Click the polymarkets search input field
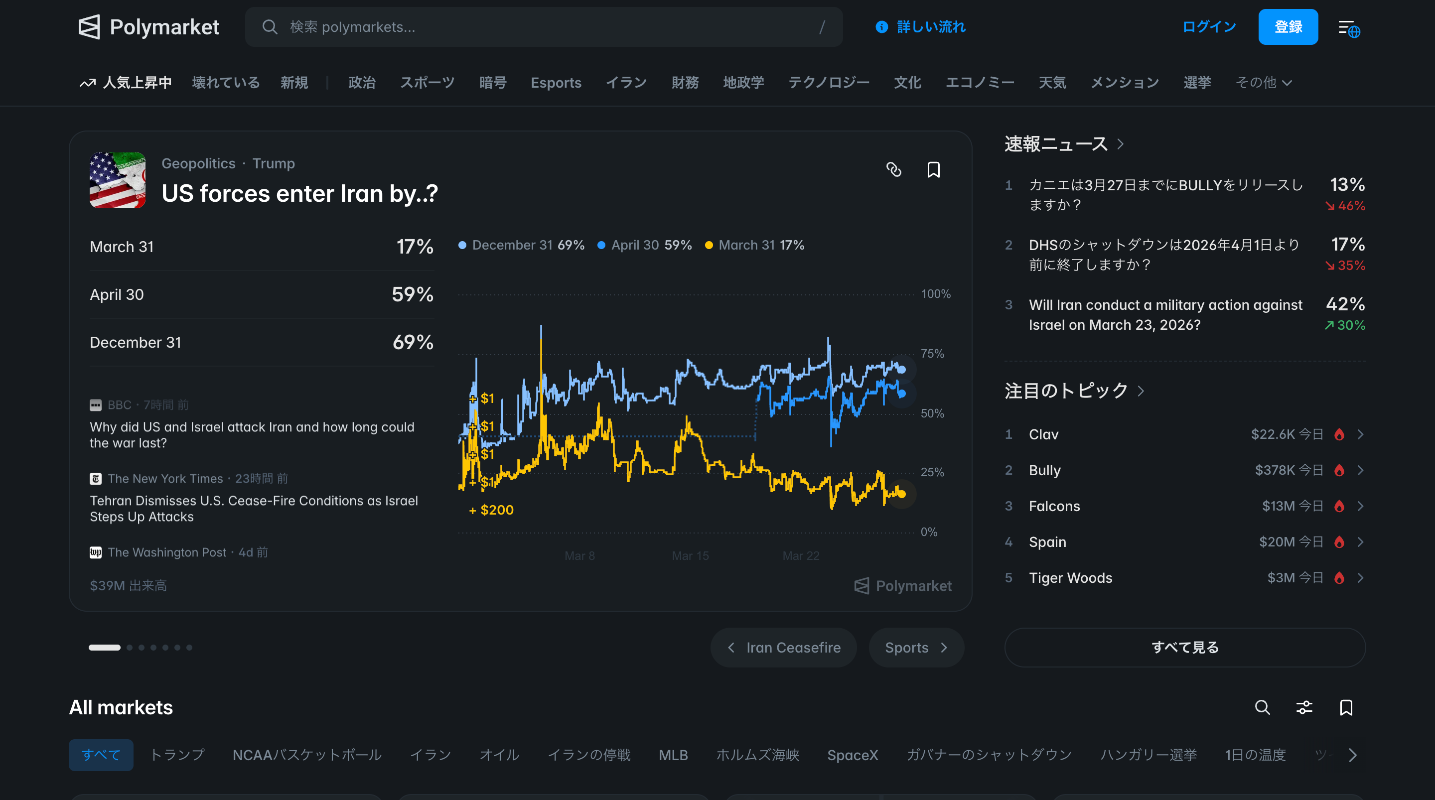Screen dimensions: 1435x800 click(x=543, y=27)
